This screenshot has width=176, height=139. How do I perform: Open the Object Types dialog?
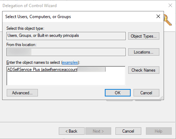144,36
